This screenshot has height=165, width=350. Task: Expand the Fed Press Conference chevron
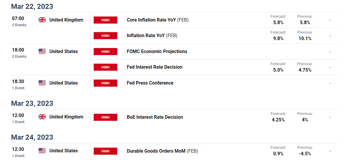coord(330,83)
